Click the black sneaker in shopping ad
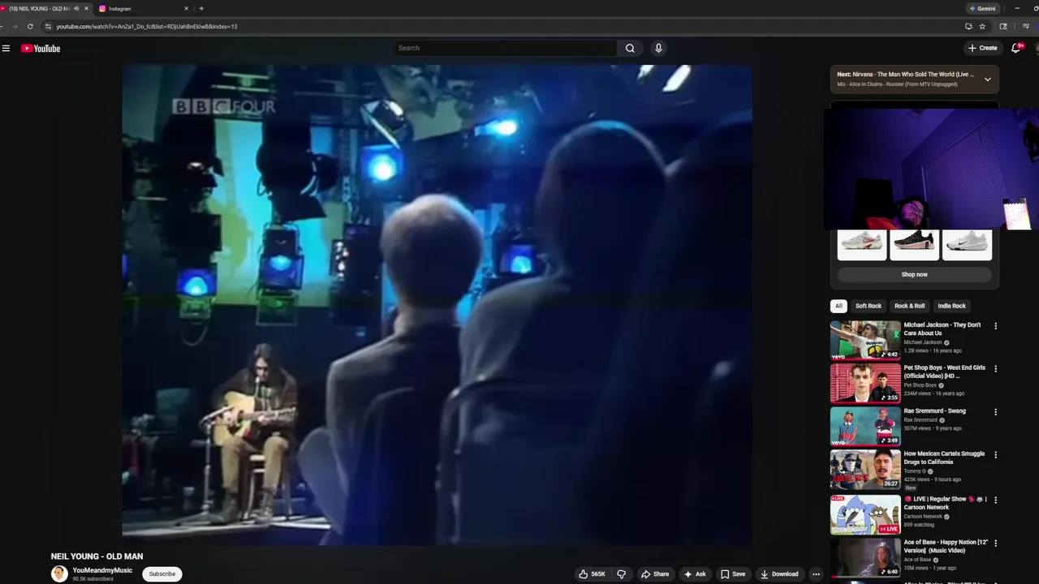Image resolution: width=1039 pixels, height=584 pixels. coord(914,244)
